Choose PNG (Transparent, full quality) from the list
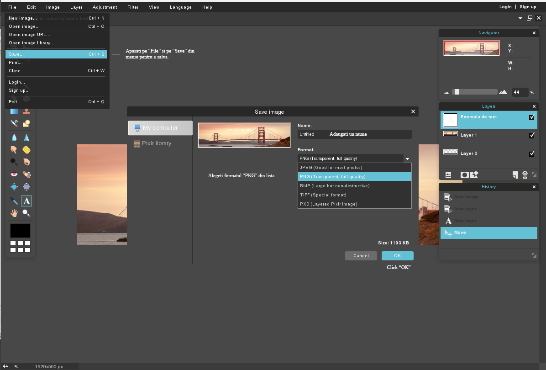The height and width of the screenshot is (370, 546). click(x=354, y=177)
